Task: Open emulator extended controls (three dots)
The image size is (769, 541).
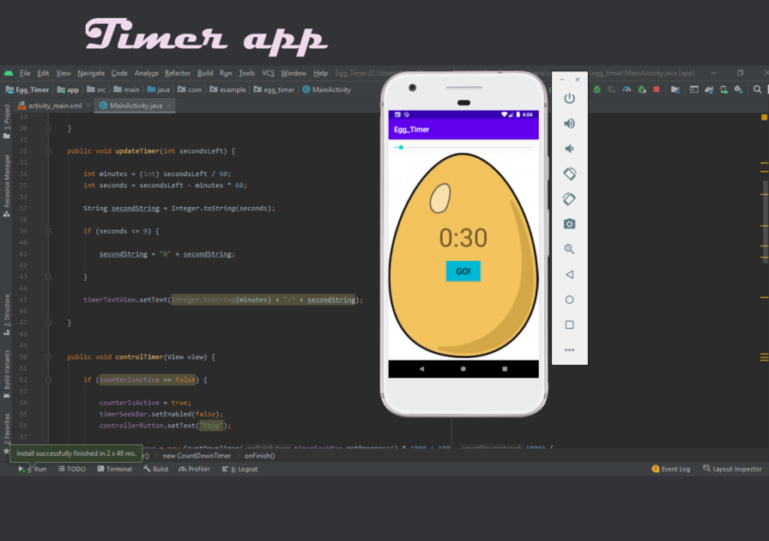Action: [x=569, y=350]
